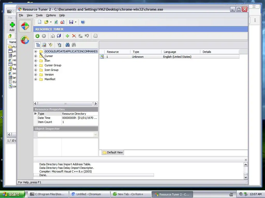Open the Tools menu
This screenshot has width=265, height=198.
pos(39,15)
